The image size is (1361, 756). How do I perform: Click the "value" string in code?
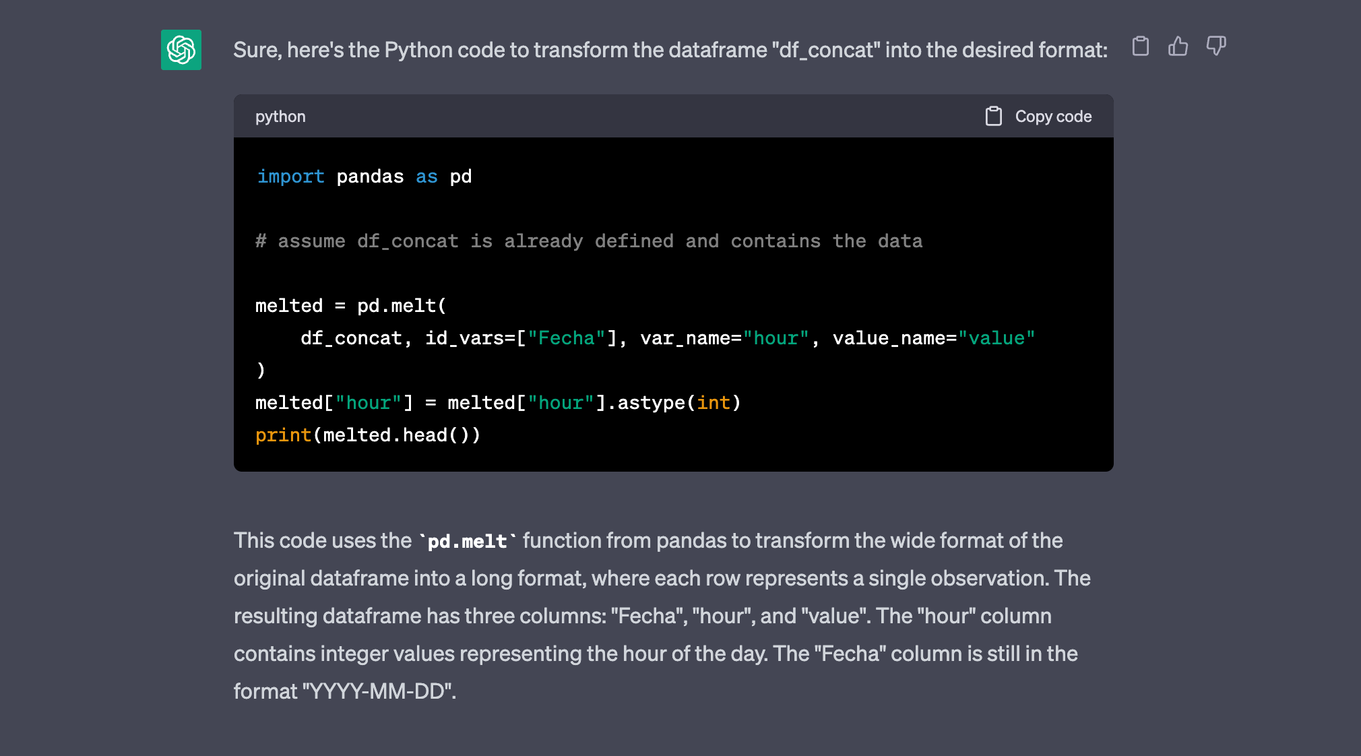[996, 338]
